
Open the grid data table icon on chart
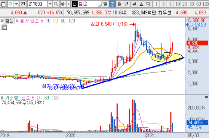(x=4, y=27)
